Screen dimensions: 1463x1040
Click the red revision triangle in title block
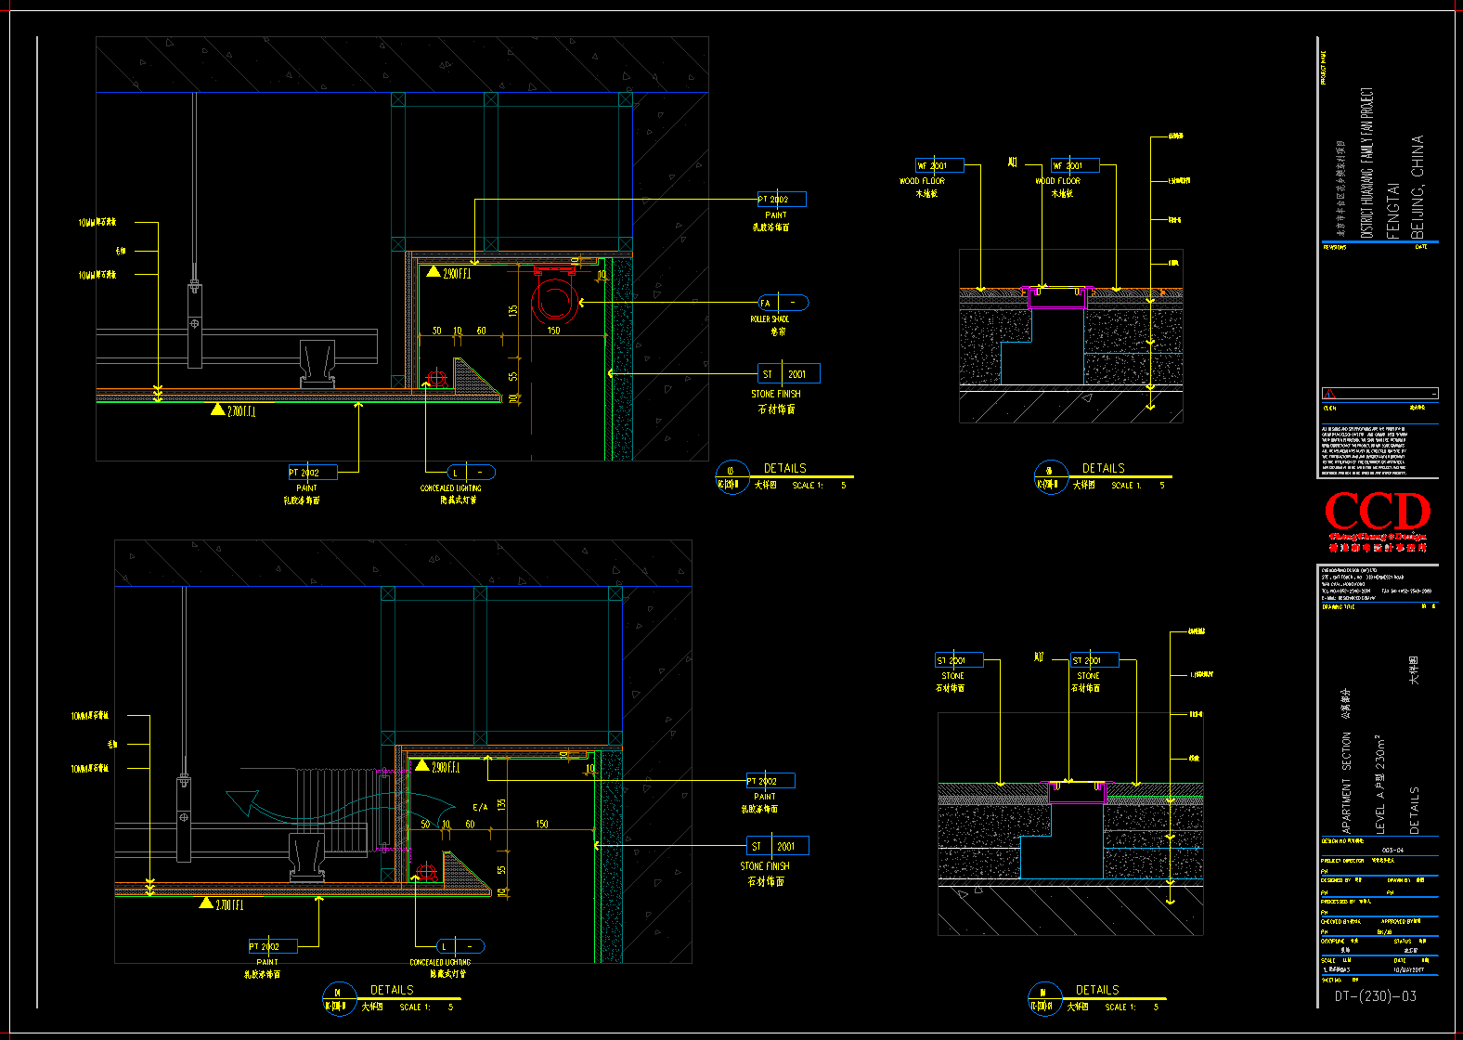(1329, 394)
